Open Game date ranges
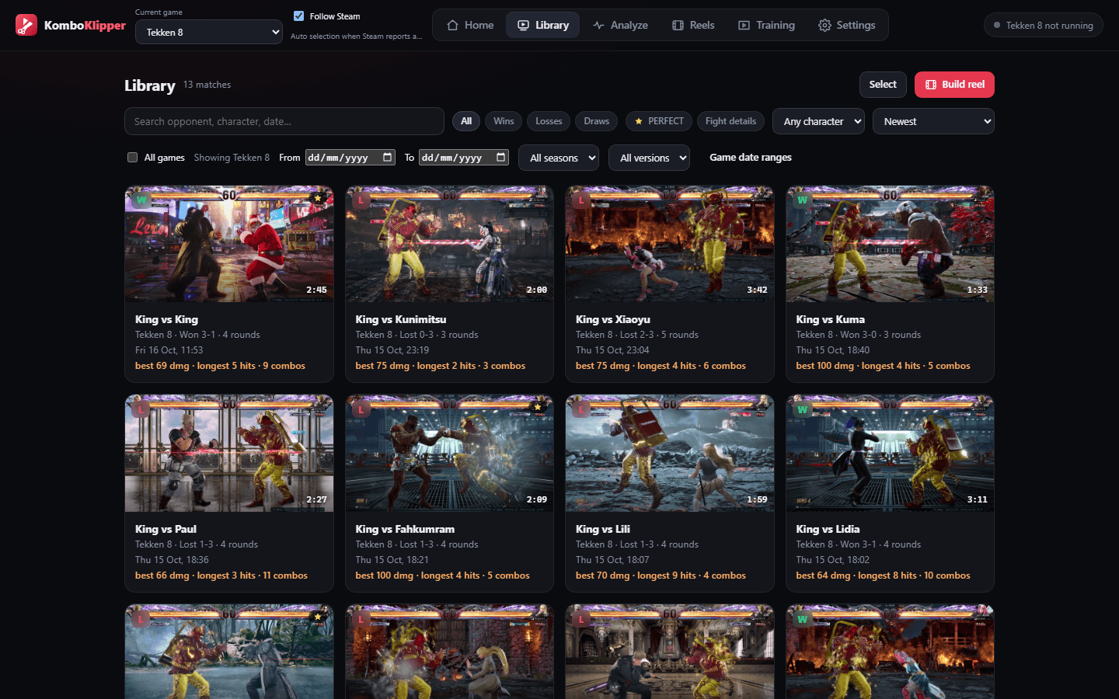This screenshot has height=699, width=1119. (x=751, y=158)
